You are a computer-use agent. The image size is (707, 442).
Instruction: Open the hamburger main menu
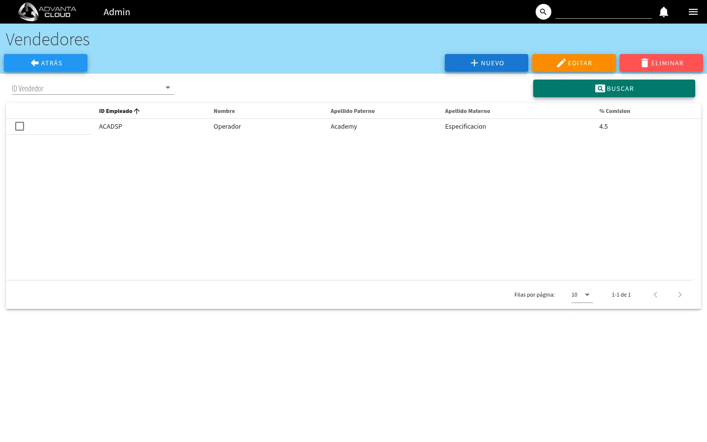click(693, 12)
